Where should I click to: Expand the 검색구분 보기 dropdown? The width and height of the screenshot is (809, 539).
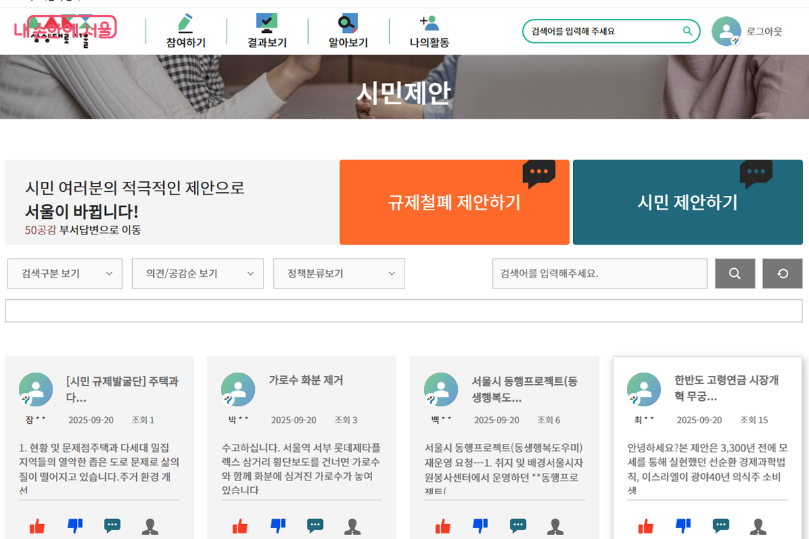pyautogui.click(x=65, y=274)
